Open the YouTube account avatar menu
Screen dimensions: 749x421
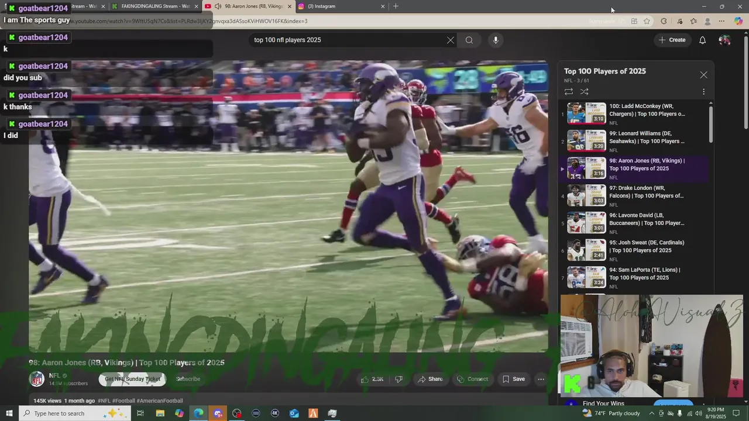coord(724,40)
